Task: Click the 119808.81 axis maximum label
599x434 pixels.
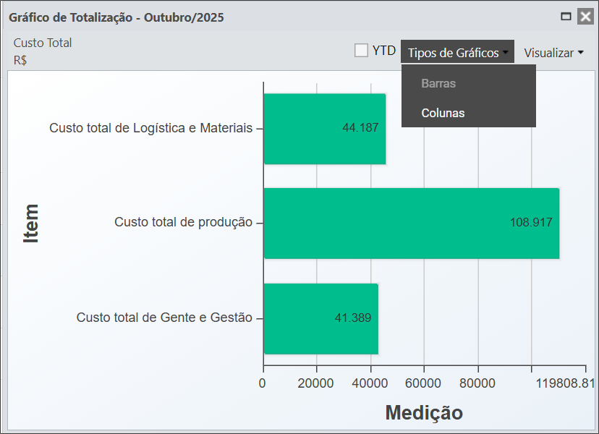Action: pos(565,383)
